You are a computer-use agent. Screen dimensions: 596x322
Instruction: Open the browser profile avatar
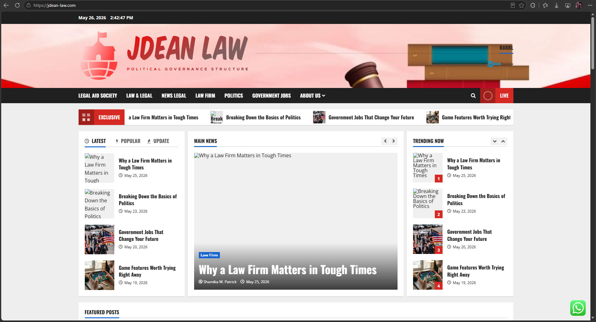579,5
